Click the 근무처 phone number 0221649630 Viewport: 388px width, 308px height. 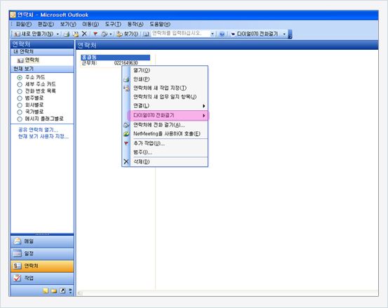coord(126,63)
